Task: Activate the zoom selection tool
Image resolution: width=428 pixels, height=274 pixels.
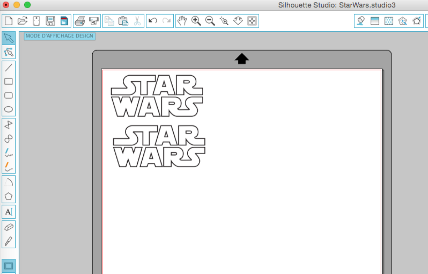Action: click(224, 21)
